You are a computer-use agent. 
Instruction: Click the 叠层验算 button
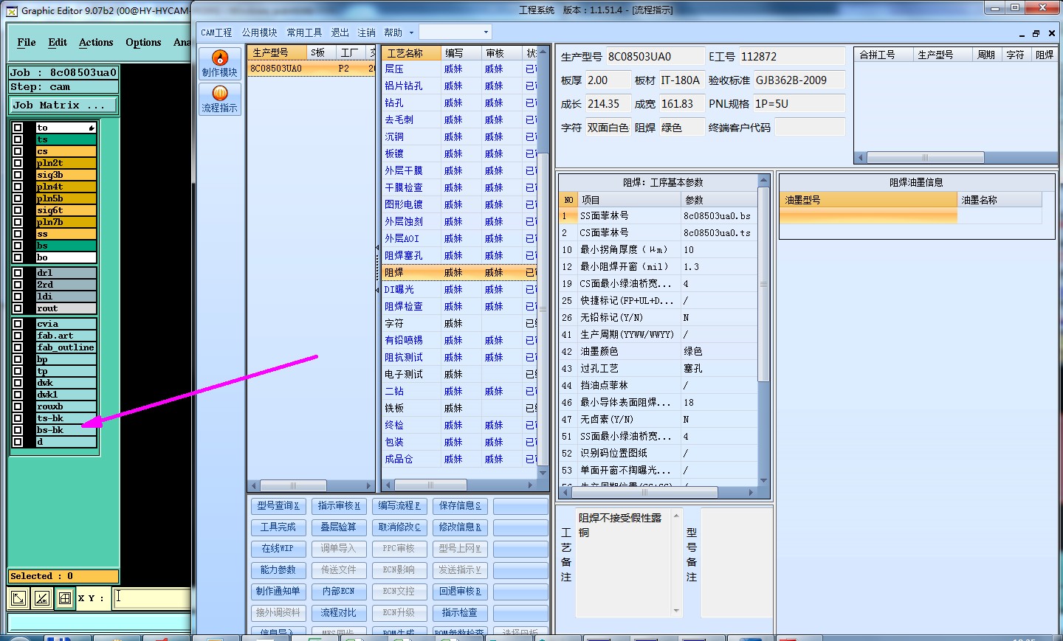coord(339,527)
